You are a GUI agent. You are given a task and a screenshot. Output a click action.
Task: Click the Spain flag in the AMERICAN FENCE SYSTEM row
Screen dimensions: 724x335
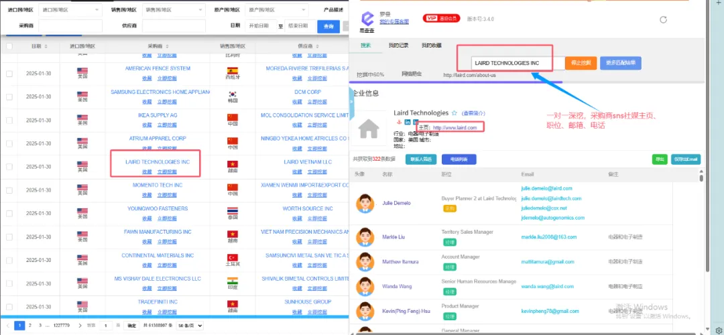point(232,70)
